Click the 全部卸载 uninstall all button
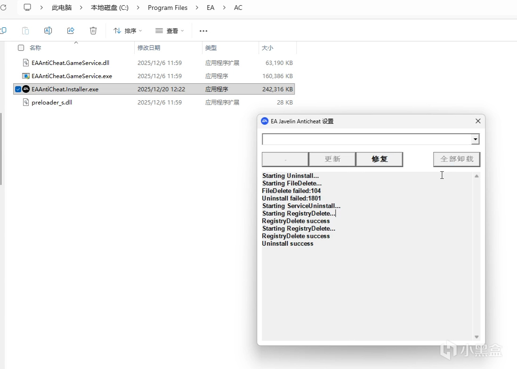This screenshot has width=517, height=369. (x=457, y=159)
